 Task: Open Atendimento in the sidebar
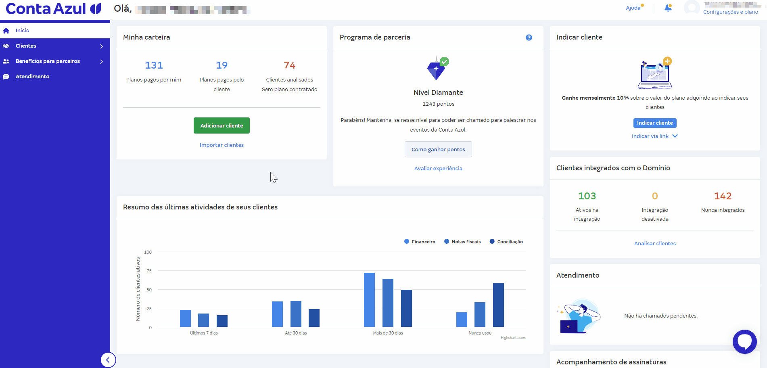tap(55, 77)
